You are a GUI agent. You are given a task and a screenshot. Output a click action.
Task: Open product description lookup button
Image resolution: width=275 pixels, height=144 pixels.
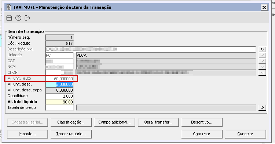point(262,49)
